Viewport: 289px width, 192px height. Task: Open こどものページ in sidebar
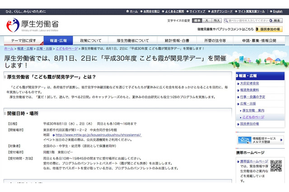pyautogui.click(x=253, y=117)
